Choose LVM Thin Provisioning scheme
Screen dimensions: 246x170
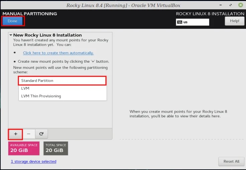point(63,96)
